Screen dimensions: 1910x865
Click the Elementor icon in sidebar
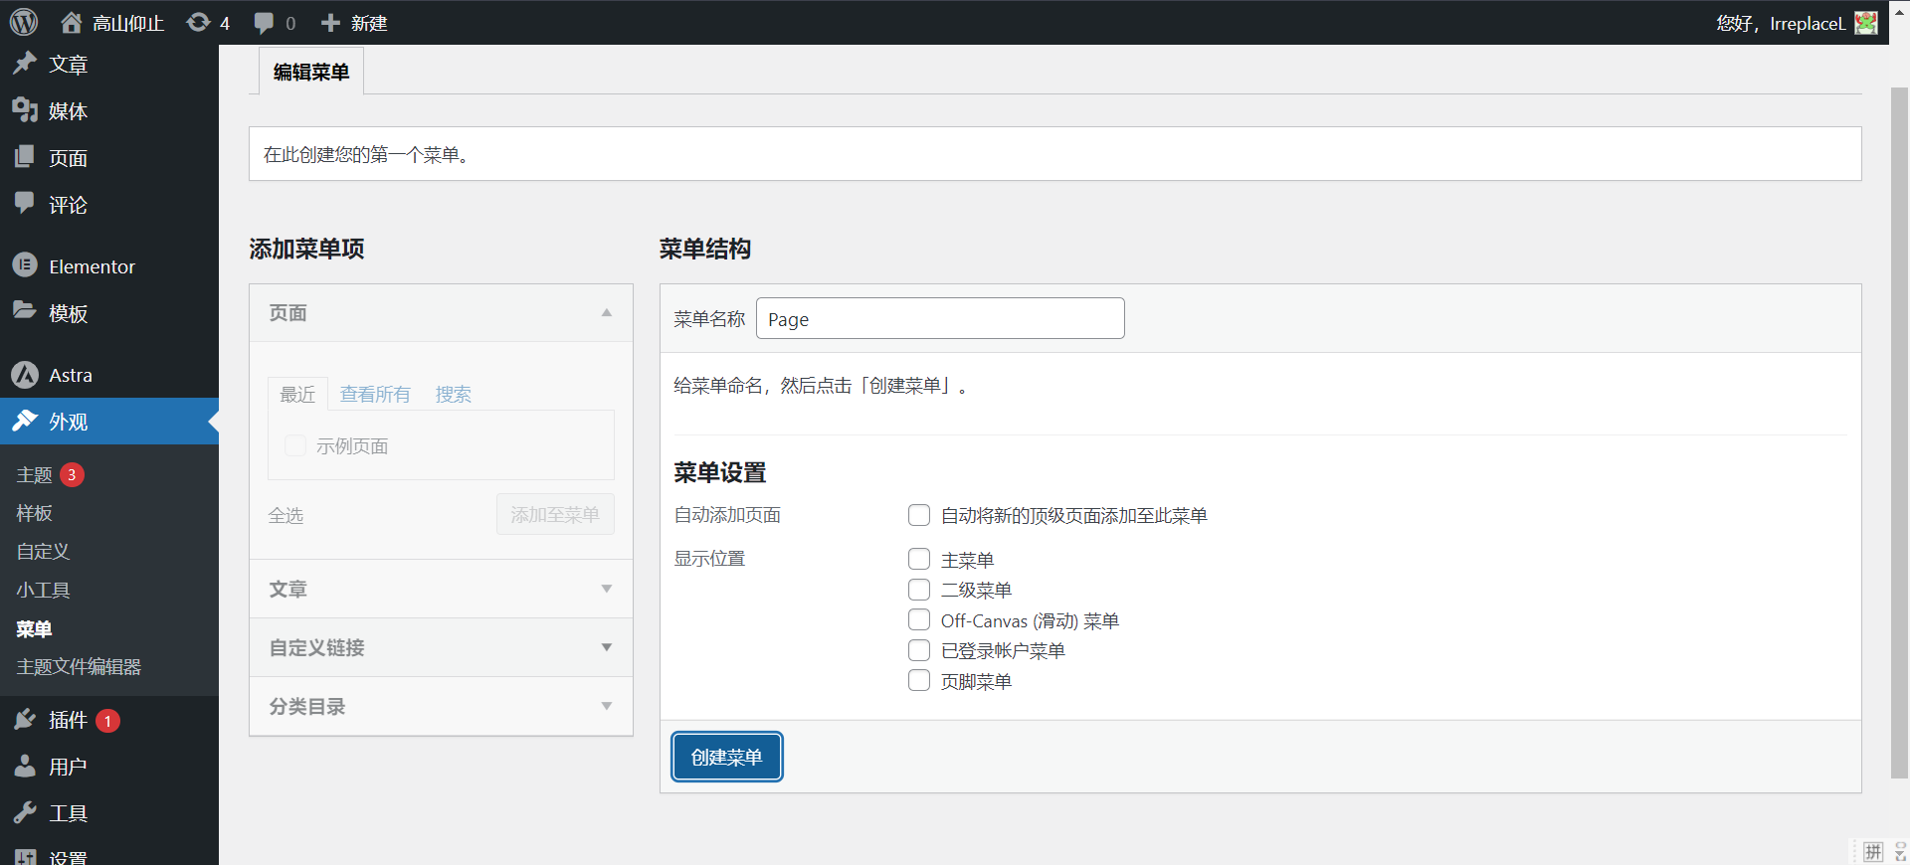pyautogui.click(x=25, y=265)
